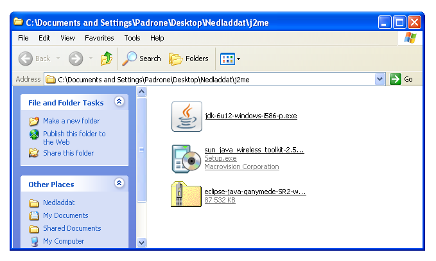436x261 pixels.
Task: Open the Forward history dropdown arrow
Action: 91,59
